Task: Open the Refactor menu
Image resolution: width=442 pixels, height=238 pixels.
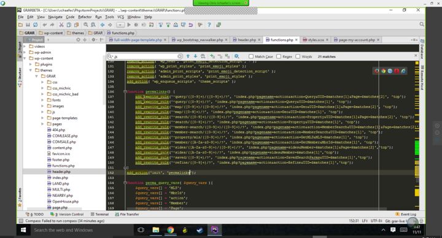Action: [x=85, y=17]
